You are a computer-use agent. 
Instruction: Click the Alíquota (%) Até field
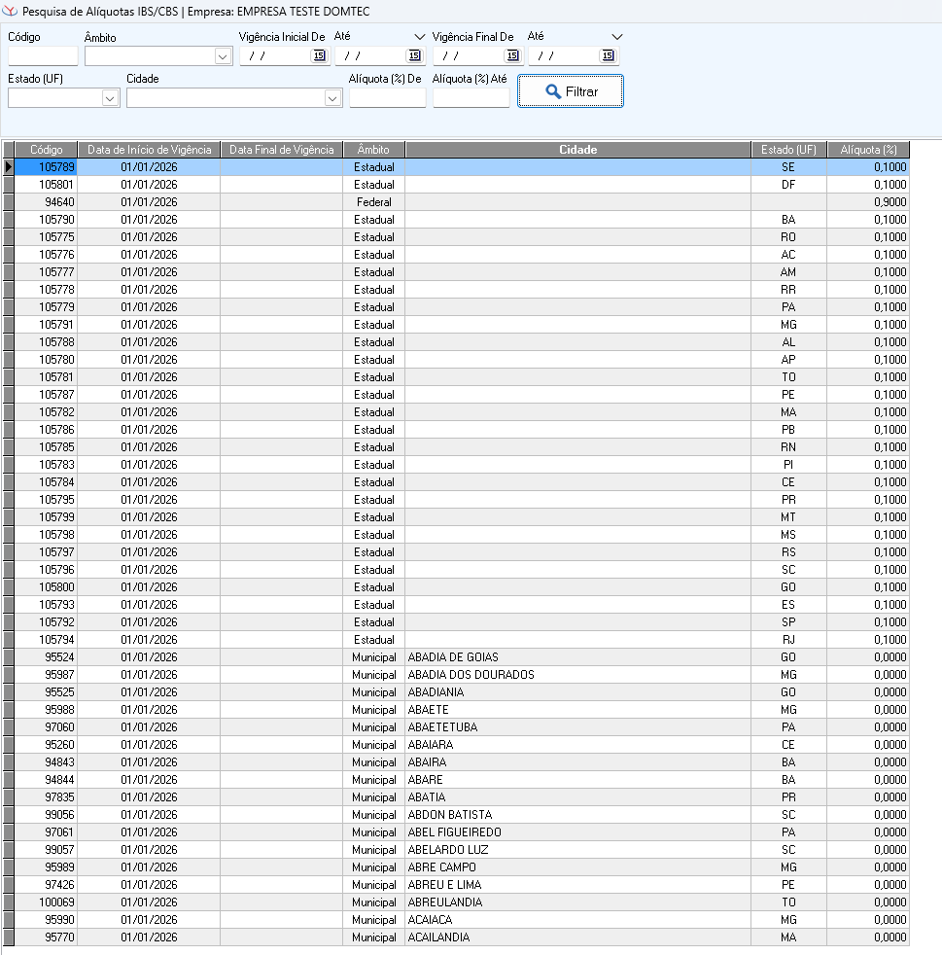click(x=471, y=98)
